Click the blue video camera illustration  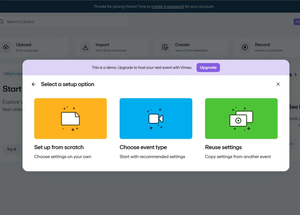[156, 118]
